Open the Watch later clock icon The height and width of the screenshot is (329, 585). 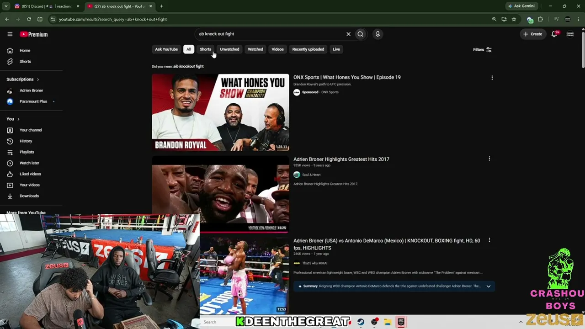pyautogui.click(x=10, y=163)
